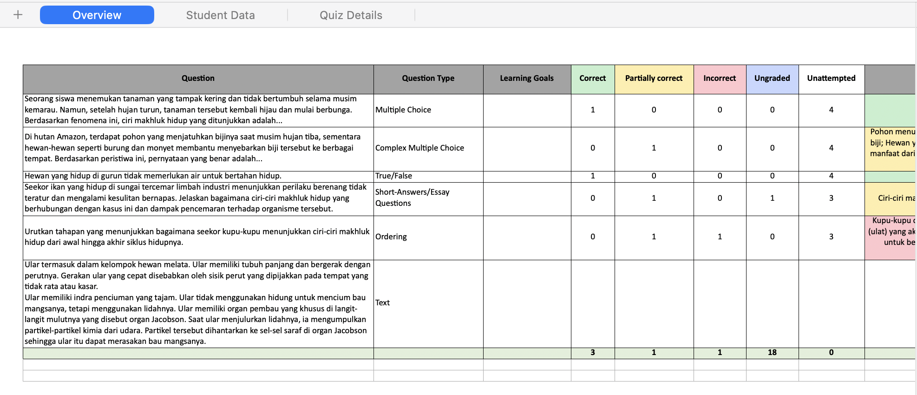Select the Unattempted column header
The height and width of the screenshot is (395, 917).
click(x=831, y=79)
